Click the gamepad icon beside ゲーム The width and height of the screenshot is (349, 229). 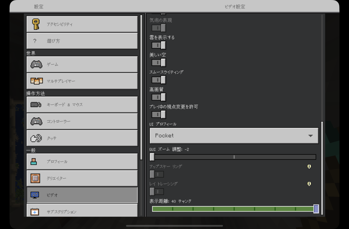point(36,64)
